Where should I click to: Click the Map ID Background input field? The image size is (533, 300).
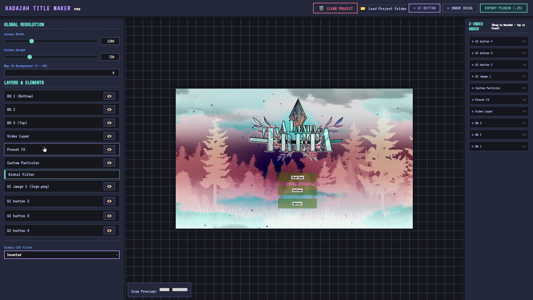[x=62, y=73]
